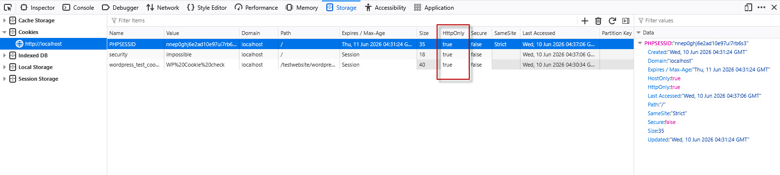This screenshot has width=780, height=175.
Task: Expand the Indexed DB tree node
Action: coord(4,55)
